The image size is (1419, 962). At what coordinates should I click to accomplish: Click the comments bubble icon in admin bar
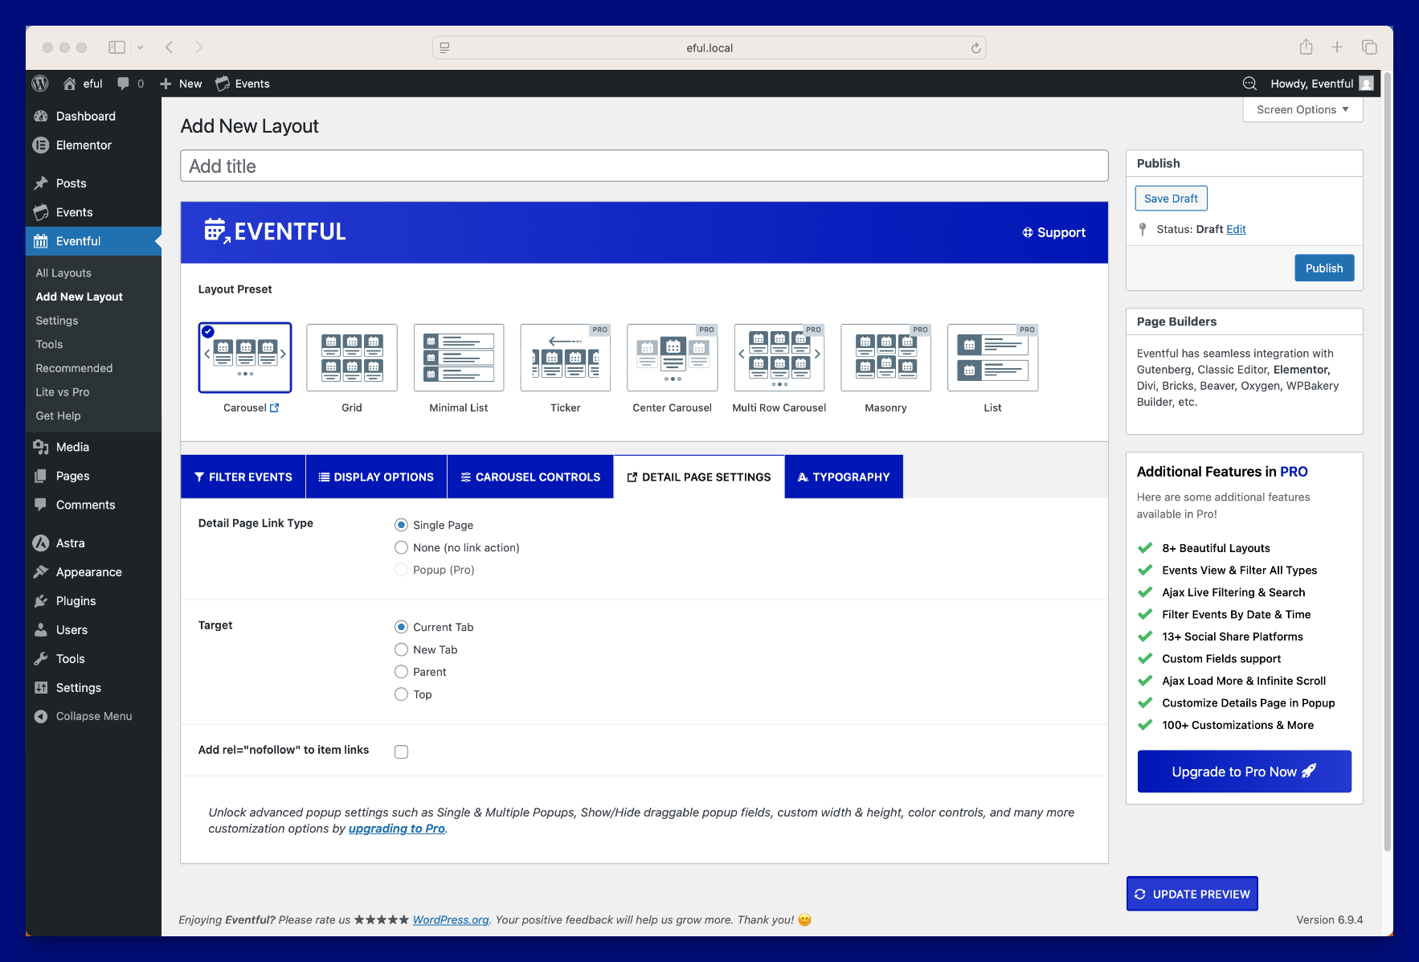coord(123,84)
